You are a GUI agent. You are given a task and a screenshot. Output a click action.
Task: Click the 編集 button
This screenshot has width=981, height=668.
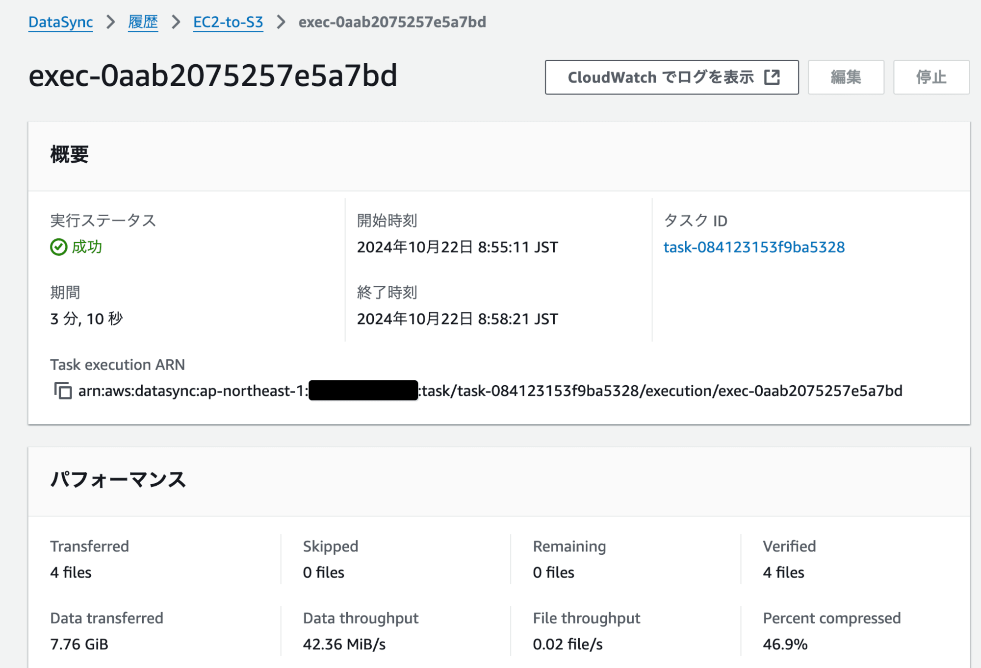(846, 77)
